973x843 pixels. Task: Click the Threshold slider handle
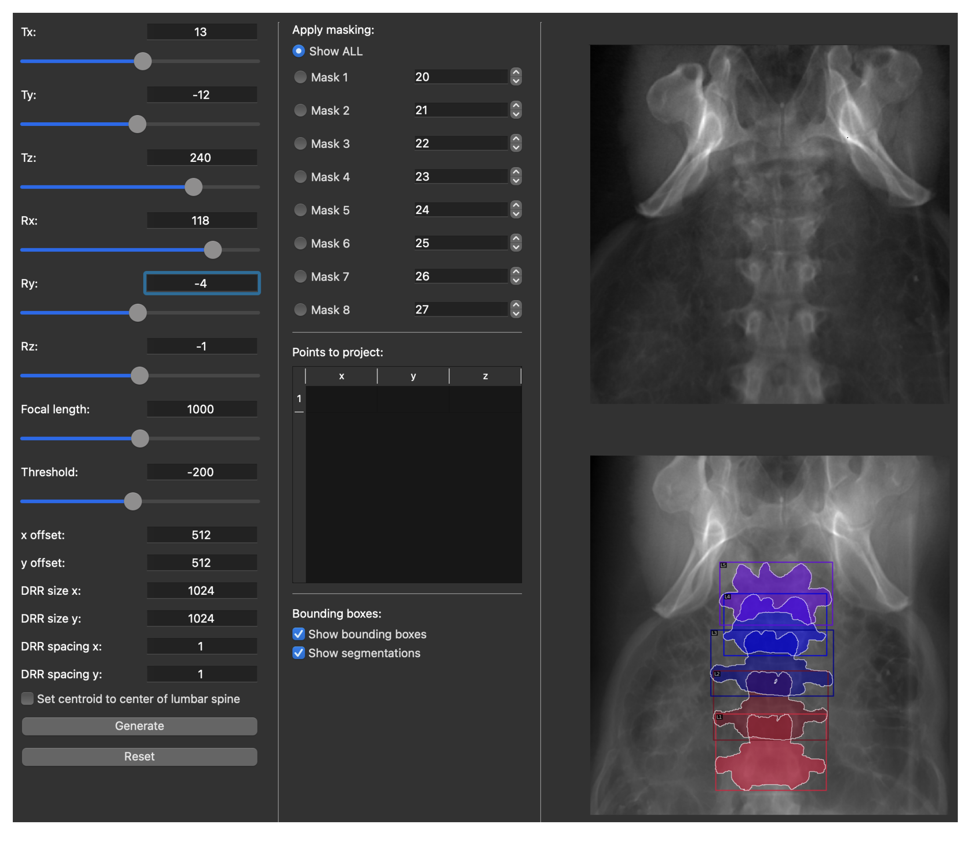click(133, 501)
